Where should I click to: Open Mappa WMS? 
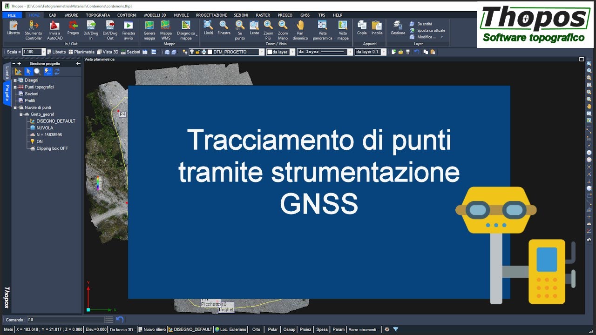[x=166, y=30]
